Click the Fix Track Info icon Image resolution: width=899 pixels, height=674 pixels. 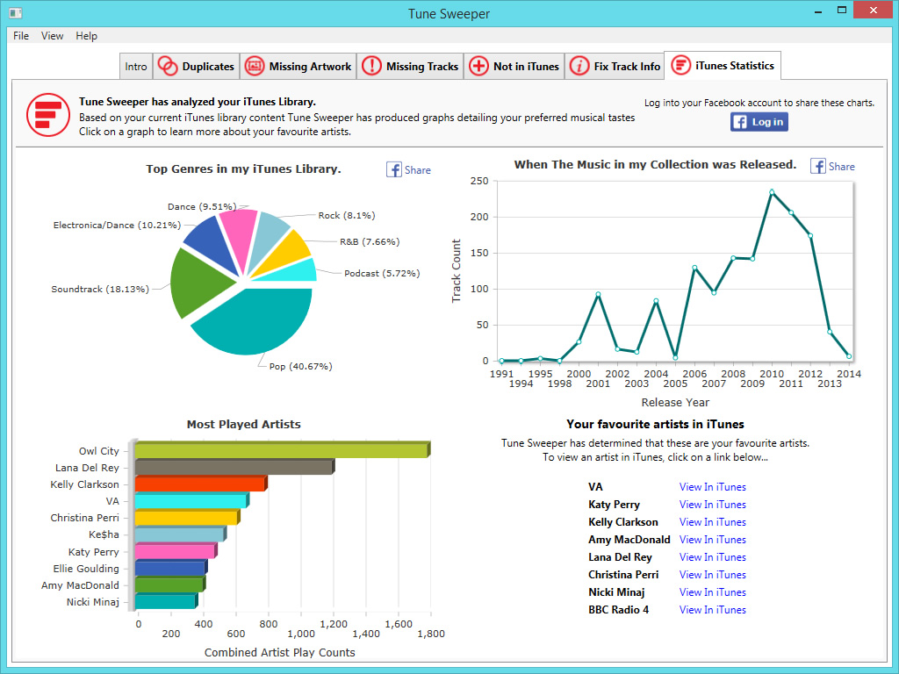coord(579,66)
